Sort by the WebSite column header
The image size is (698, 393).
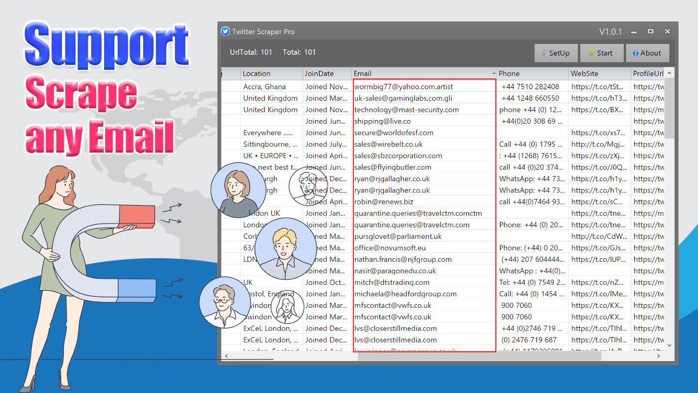pos(600,74)
